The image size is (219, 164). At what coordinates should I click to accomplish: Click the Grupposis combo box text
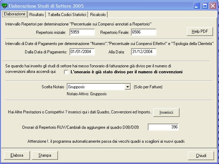(96, 87)
